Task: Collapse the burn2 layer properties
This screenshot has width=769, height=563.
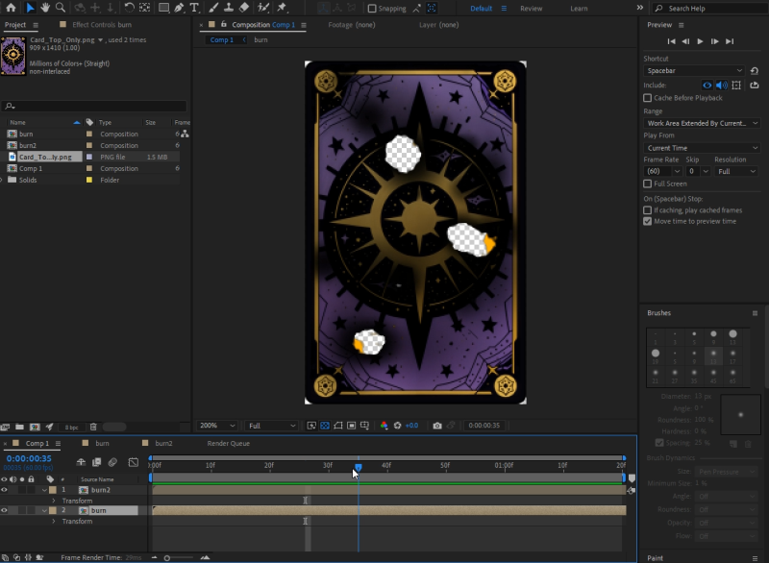Action: [44, 490]
